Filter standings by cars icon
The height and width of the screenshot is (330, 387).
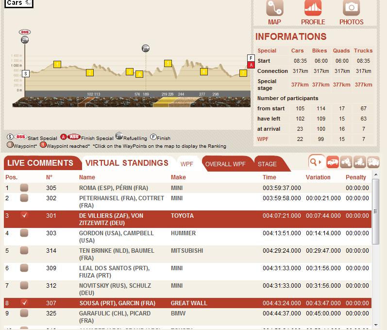pos(333,162)
